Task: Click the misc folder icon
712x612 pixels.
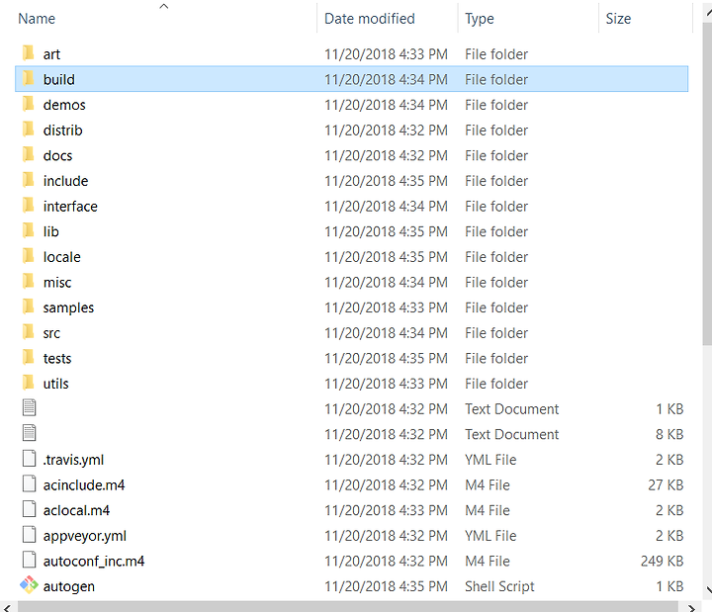Action: [28, 281]
